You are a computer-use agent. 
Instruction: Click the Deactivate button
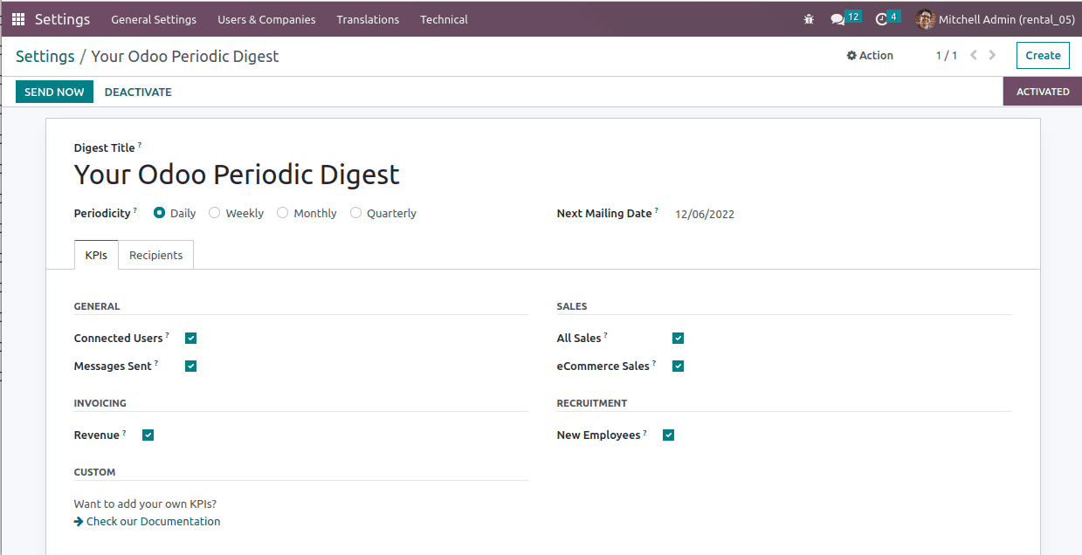pyautogui.click(x=138, y=92)
